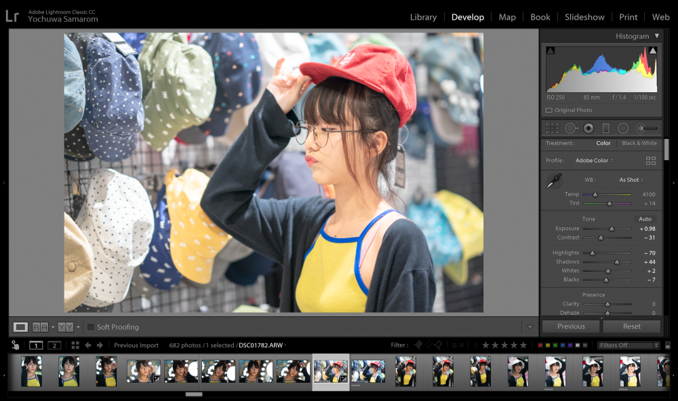678x401 pixels.
Task: Open the Filters Off dropdown
Action: [629, 345]
